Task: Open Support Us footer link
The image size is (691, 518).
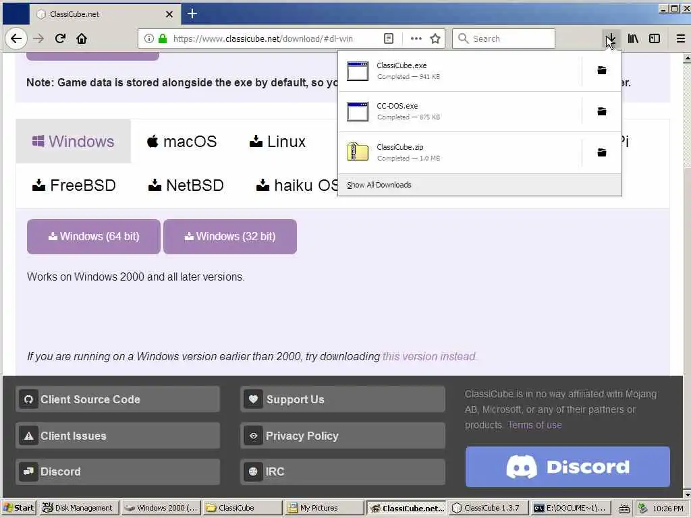Action: click(x=343, y=399)
